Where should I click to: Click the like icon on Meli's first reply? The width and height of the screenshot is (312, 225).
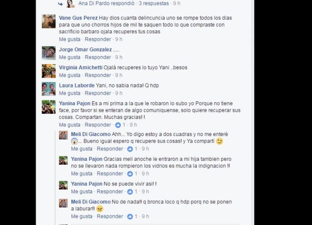(x=130, y=149)
